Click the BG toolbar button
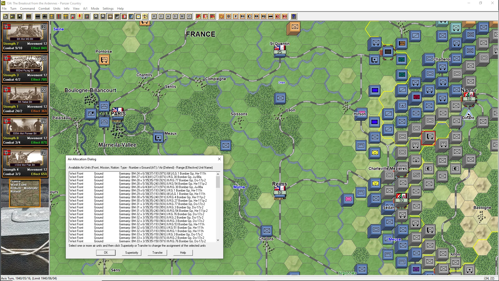Viewport: 499px width, 281px height. 242,16
